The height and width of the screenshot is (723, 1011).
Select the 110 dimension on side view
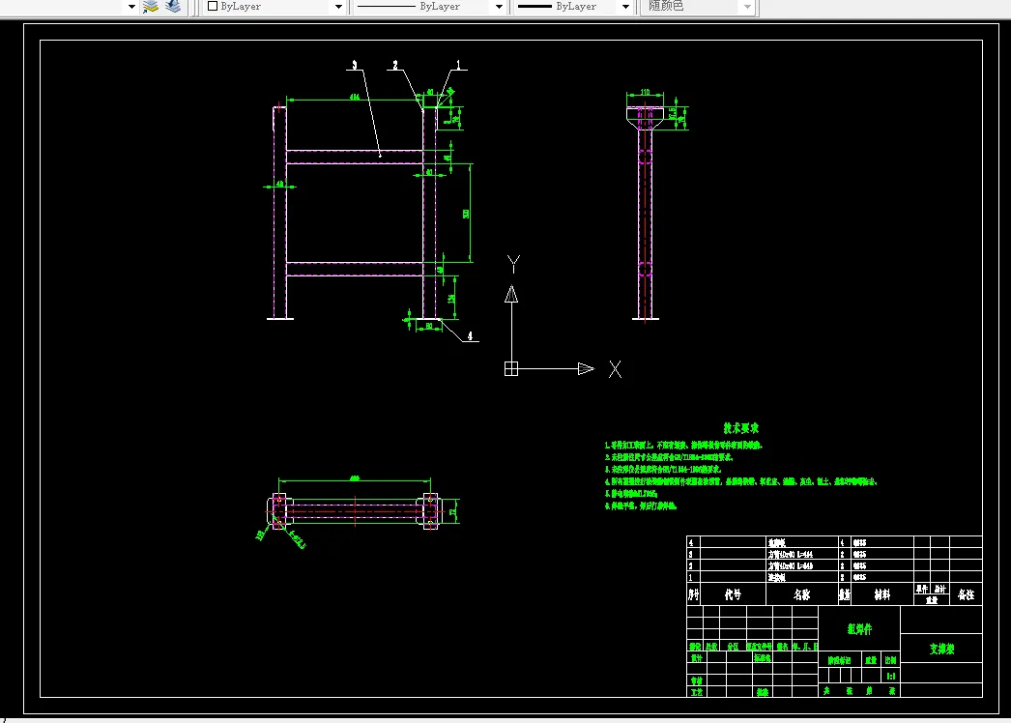[644, 93]
